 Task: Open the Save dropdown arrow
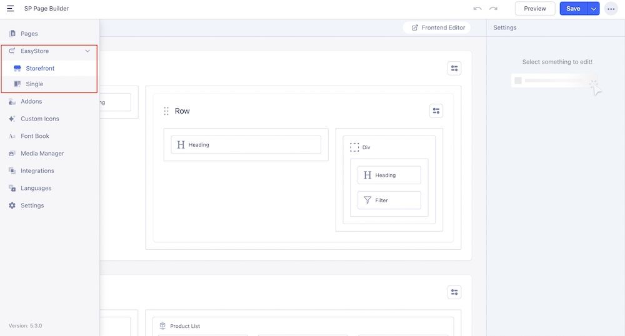pyautogui.click(x=594, y=9)
